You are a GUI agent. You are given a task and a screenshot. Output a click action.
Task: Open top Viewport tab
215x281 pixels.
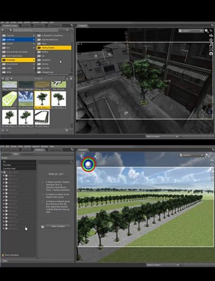click(x=82, y=26)
